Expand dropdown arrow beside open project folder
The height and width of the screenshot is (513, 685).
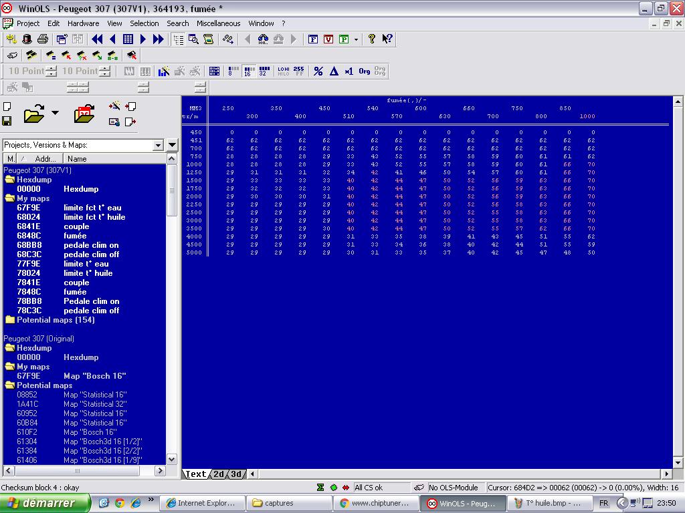pos(56,113)
